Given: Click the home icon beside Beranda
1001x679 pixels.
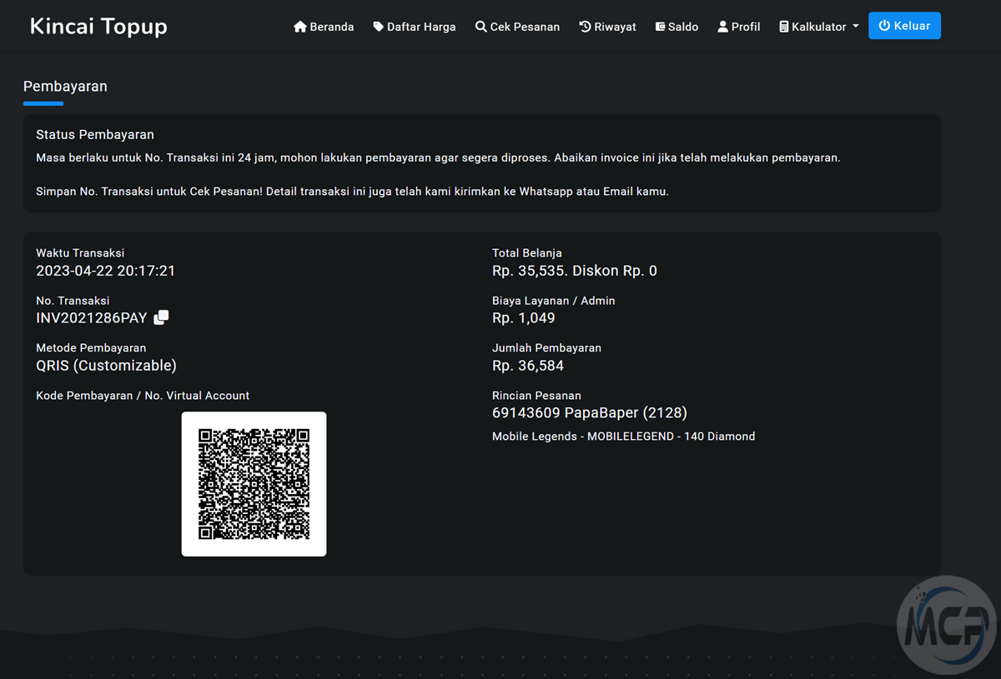Looking at the screenshot, I should coord(300,27).
